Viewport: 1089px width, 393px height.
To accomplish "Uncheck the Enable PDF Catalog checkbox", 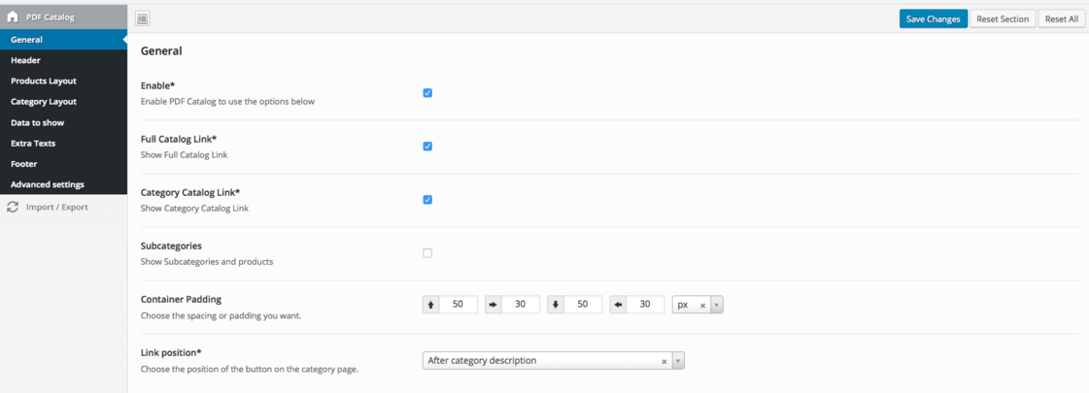I will (x=427, y=93).
